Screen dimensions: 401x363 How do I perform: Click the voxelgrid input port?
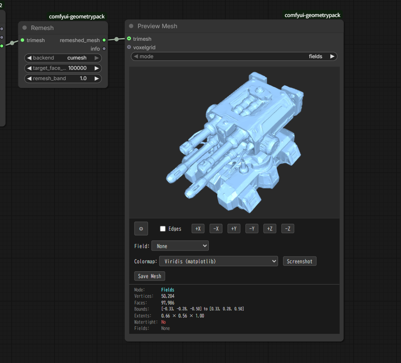[x=129, y=47]
